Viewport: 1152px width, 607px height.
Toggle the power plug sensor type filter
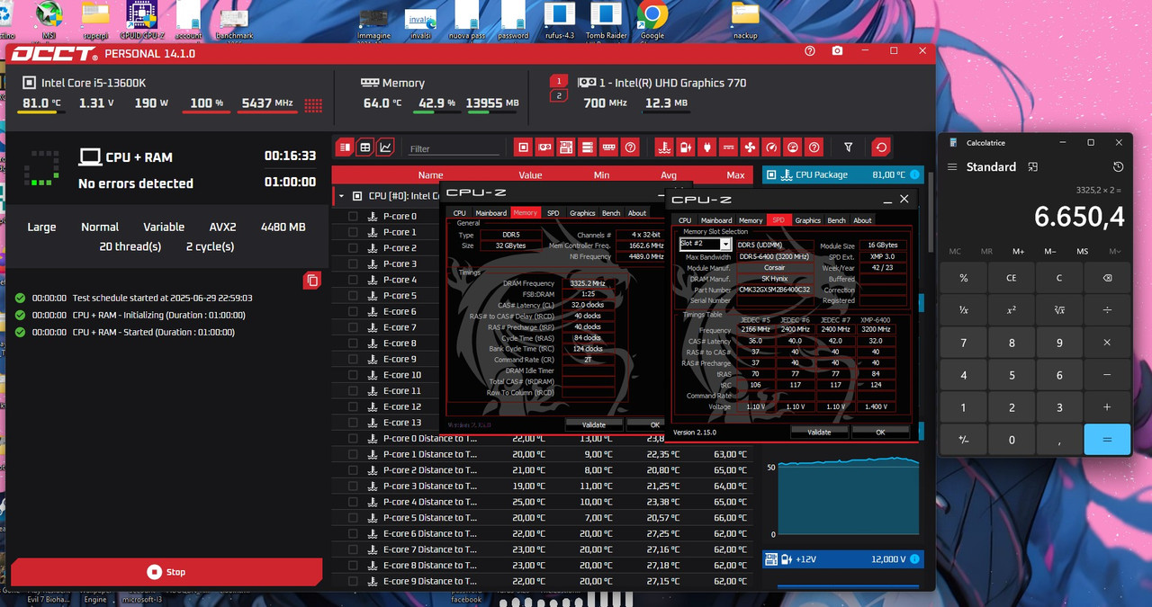coord(707,147)
